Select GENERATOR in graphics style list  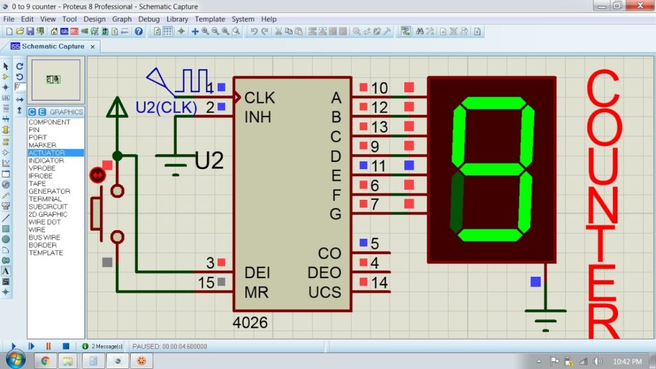pos(49,192)
